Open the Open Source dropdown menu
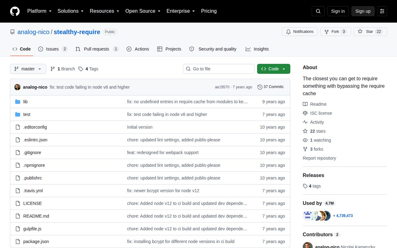Screen dimensions: 397x248 tap(143, 11)
